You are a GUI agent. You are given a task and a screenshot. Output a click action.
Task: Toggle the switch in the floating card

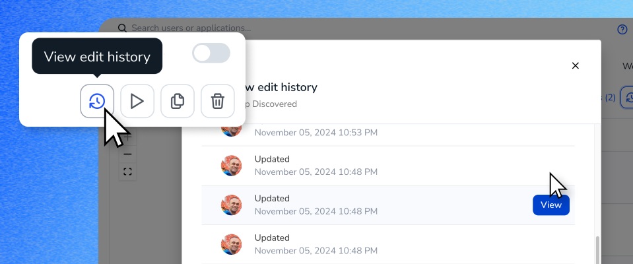pyautogui.click(x=211, y=53)
